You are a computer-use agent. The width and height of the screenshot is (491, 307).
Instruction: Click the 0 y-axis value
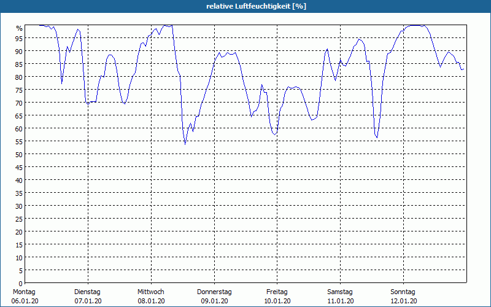pyautogui.click(x=21, y=284)
